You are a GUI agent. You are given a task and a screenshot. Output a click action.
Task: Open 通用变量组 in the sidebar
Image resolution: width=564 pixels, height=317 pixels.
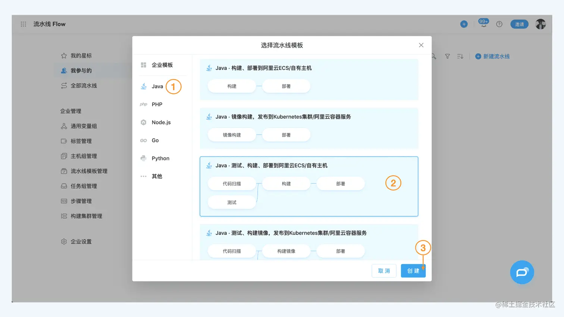pos(84,126)
